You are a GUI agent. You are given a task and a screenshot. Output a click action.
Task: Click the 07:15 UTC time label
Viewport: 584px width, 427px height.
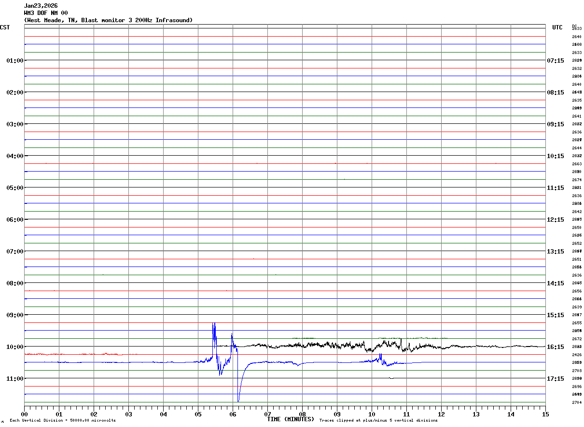tap(556, 60)
